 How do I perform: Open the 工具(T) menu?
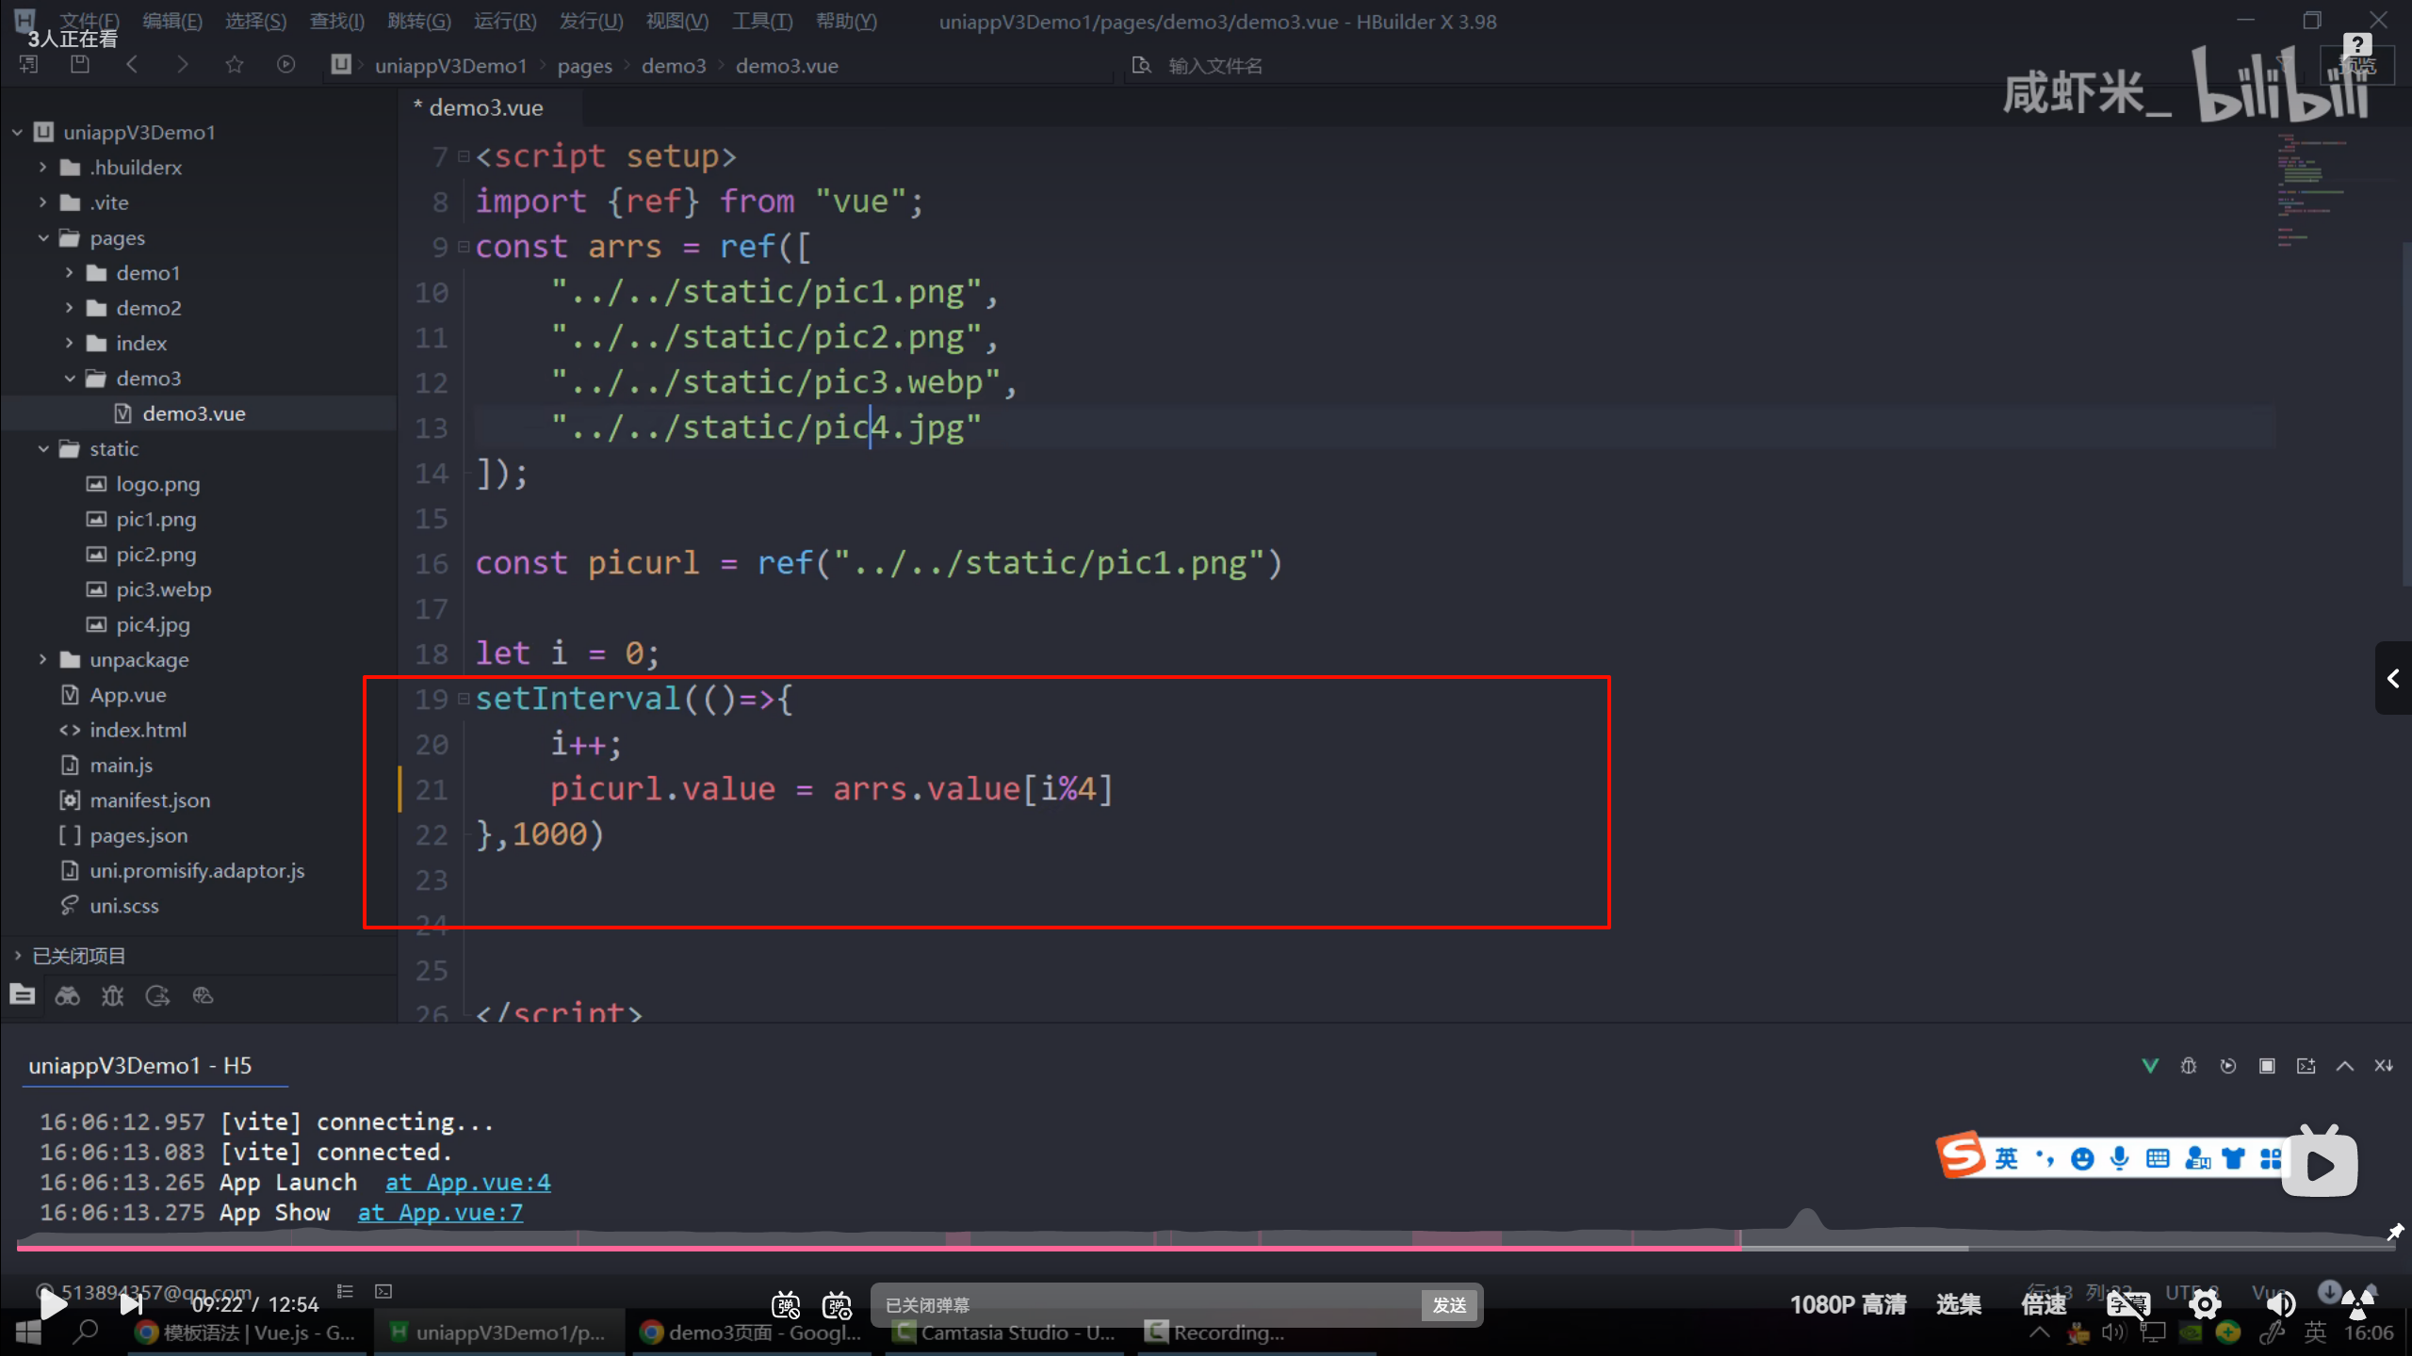tap(762, 21)
